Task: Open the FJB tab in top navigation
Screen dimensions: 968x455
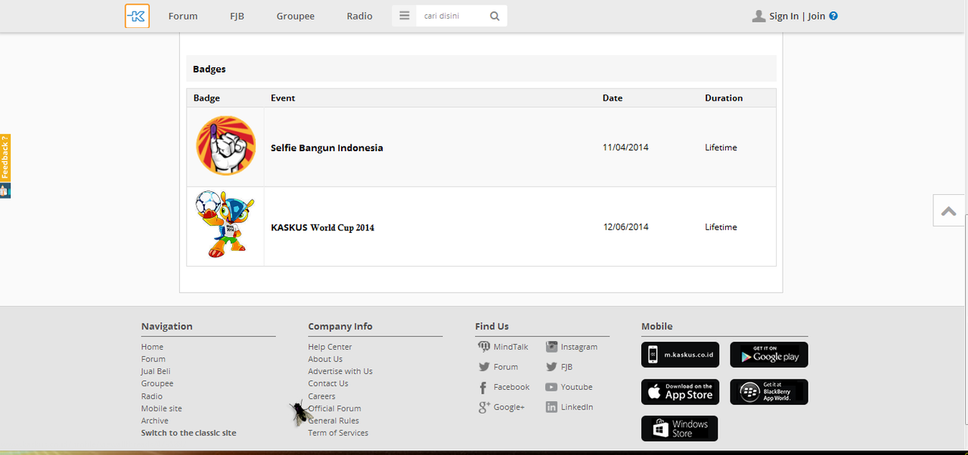Action: pyautogui.click(x=237, y=16)
